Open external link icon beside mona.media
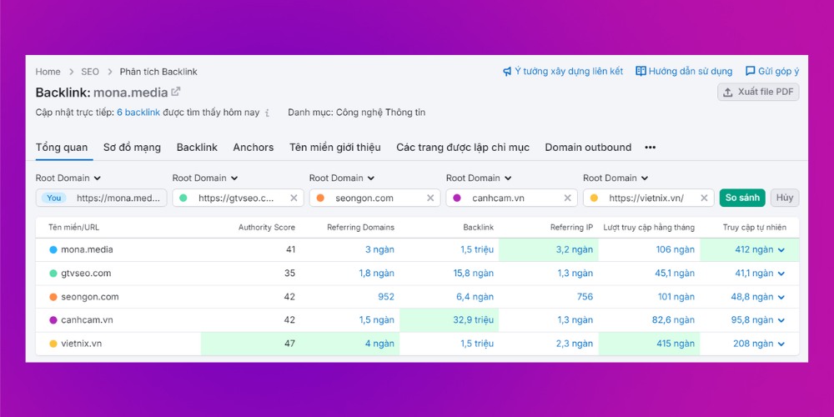The height and width of the screenshot is (417, 834). [x=175, y=92]
